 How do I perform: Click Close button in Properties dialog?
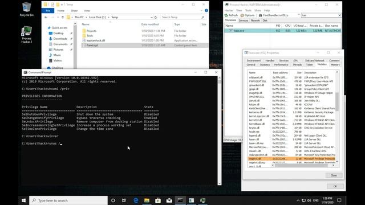coord(334,175)
